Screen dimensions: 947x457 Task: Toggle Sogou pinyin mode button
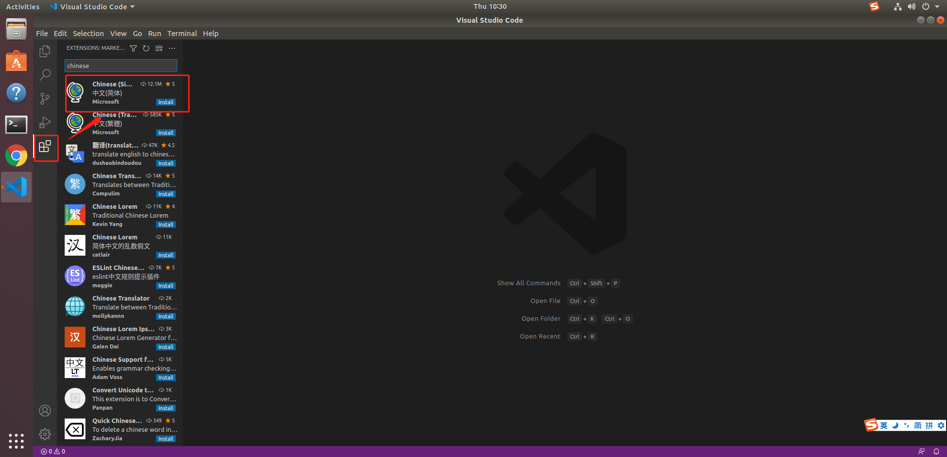point(929,425)
